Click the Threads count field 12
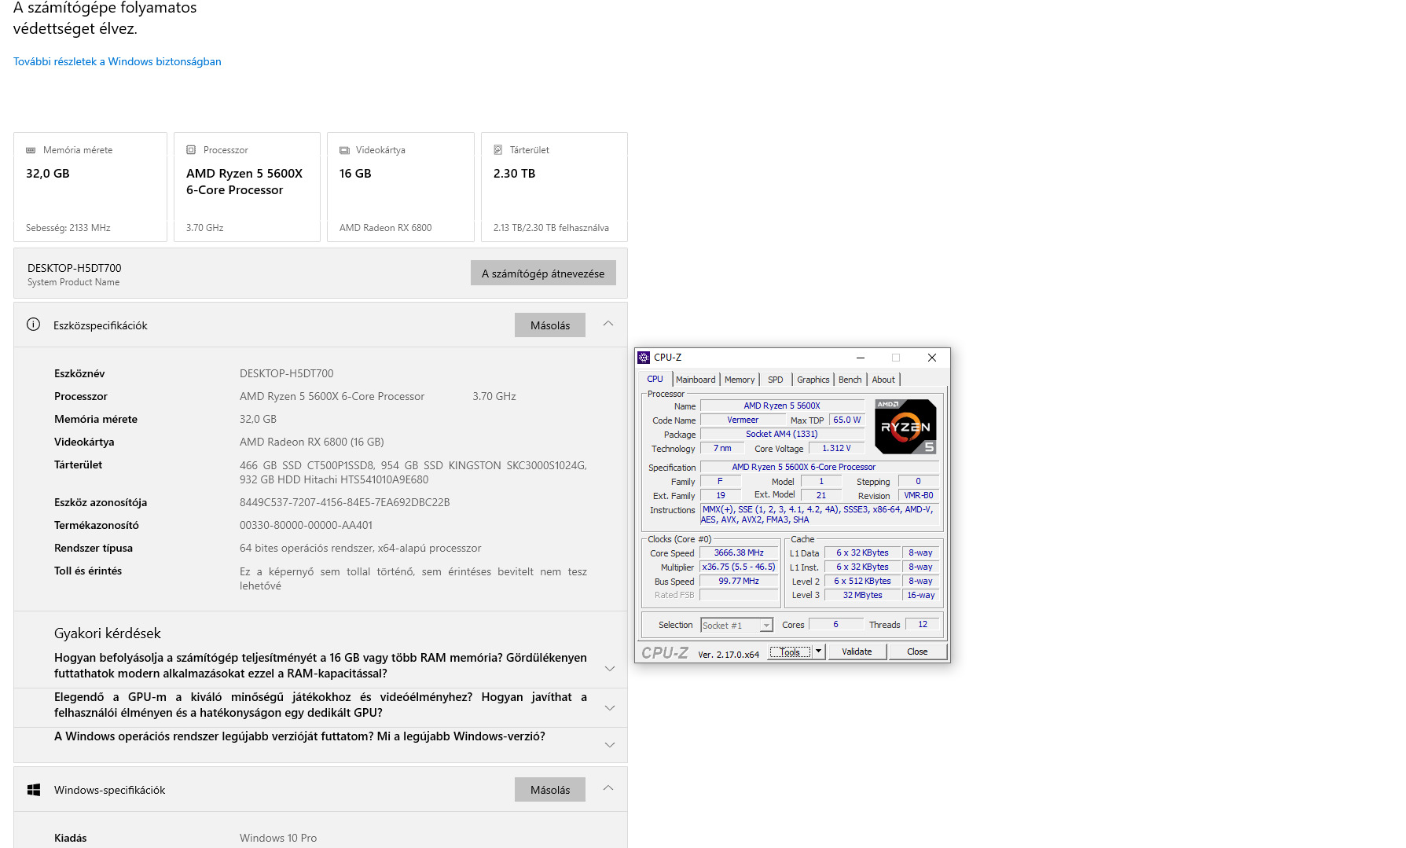This screenshot has width=1406, height=848. tap(923, 624)
